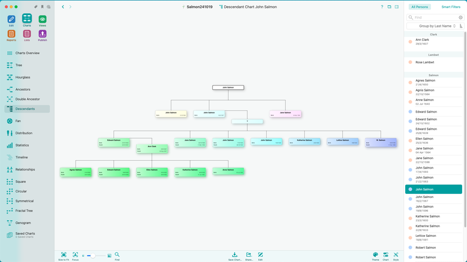Select Ellen Salmon in persons list
467x262 pixels.
point(433,141)
